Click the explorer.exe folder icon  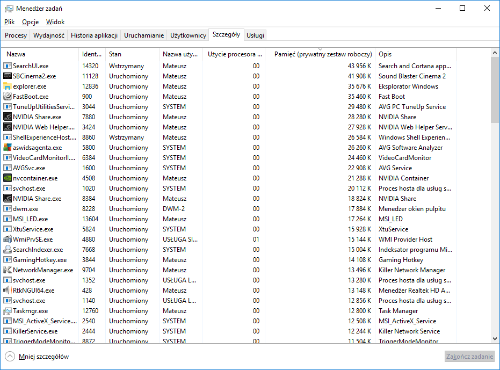point(8,86)
